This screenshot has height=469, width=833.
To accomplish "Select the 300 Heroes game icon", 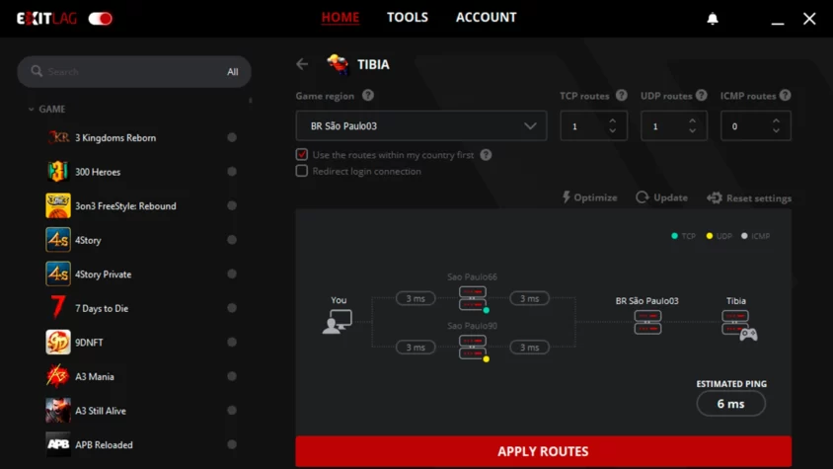I will [x=58, y=171].
